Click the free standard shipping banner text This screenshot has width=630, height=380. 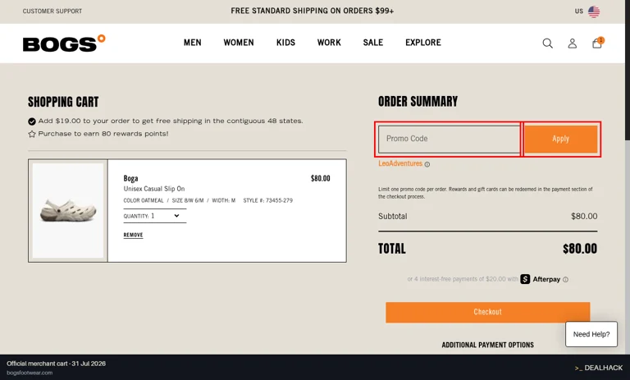tap(313, 11)
